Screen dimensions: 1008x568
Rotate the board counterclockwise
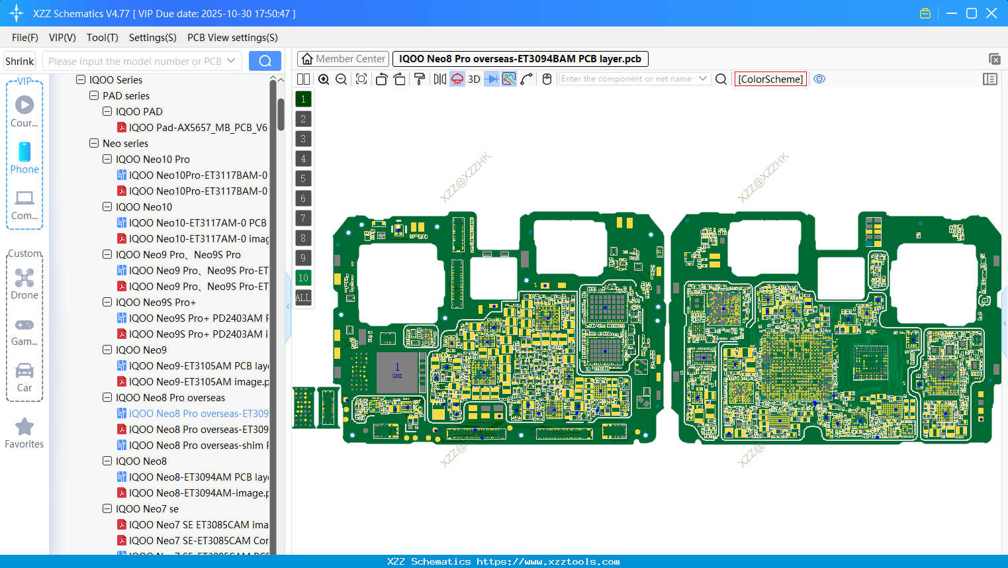(381, 79)
